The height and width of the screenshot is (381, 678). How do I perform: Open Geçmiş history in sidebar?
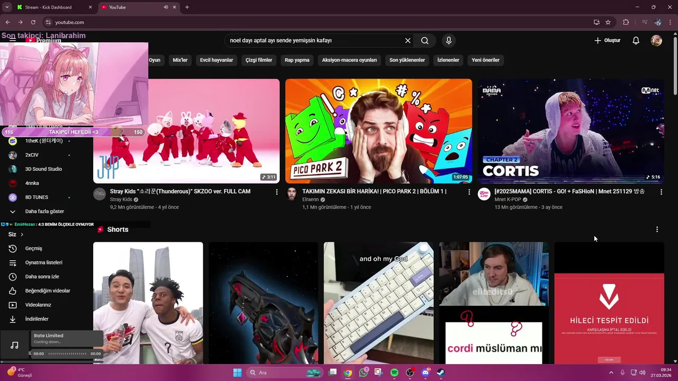pos(33,248)
